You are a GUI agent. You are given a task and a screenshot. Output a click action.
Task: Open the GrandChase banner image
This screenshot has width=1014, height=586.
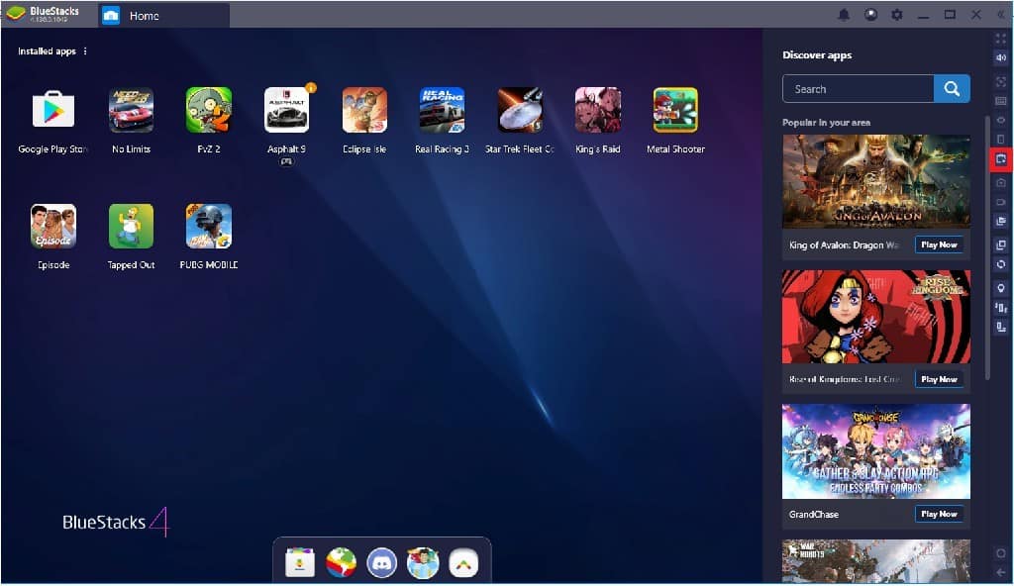click(x=876, y=451)
